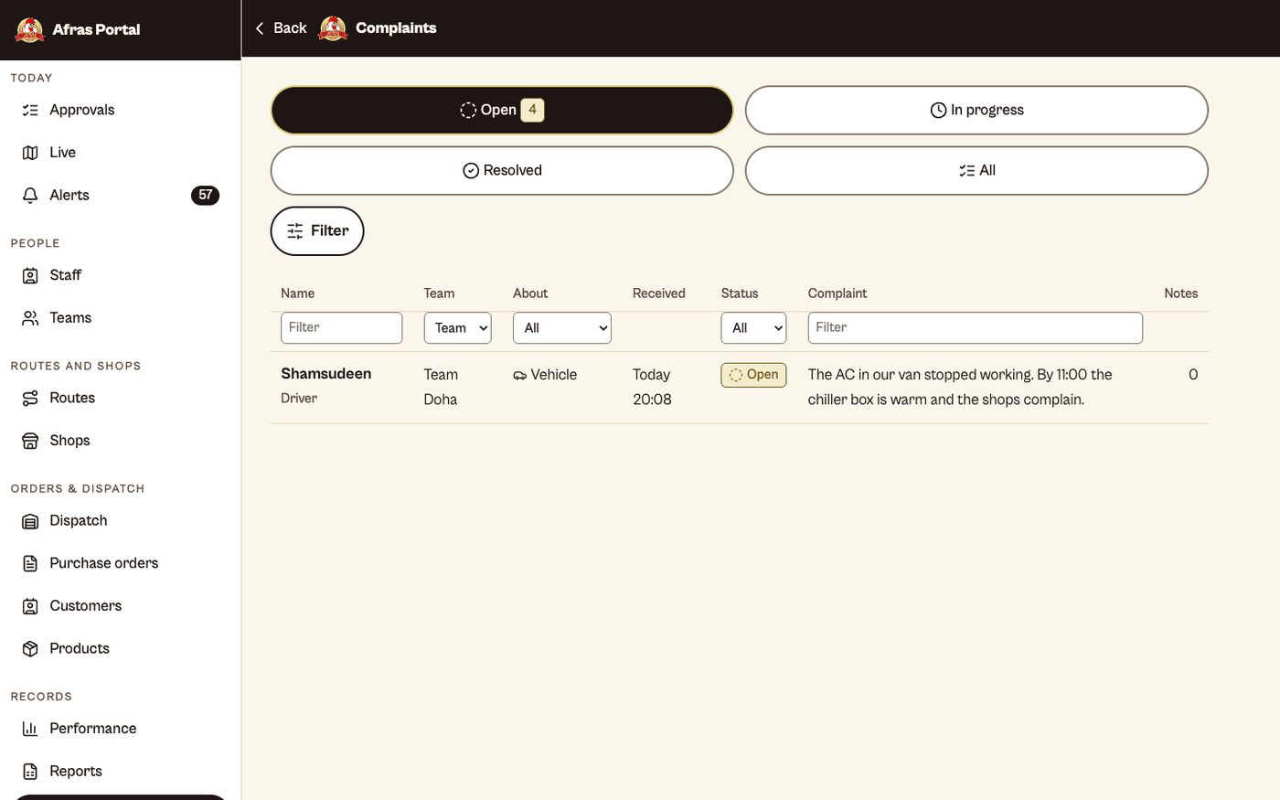Click the Received column header
Image resolution: width=1280 pixels, height=800 pixels.
(658, 293)
